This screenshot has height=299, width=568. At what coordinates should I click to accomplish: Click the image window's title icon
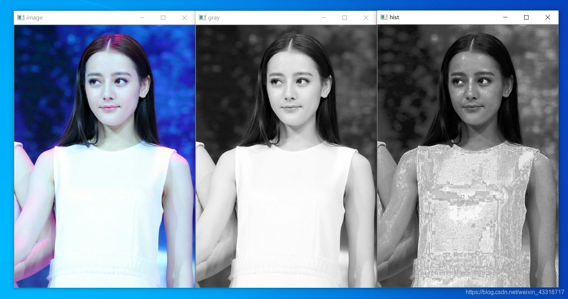(x=21, y=17)
